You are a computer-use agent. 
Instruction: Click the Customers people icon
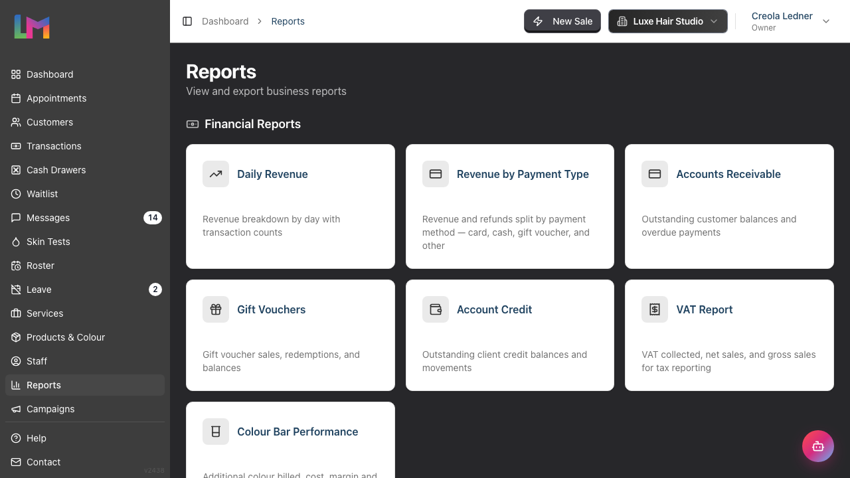(16, 122)
